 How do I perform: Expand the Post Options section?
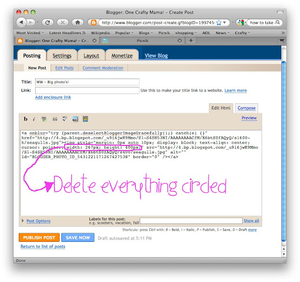(x=23, y=221)
